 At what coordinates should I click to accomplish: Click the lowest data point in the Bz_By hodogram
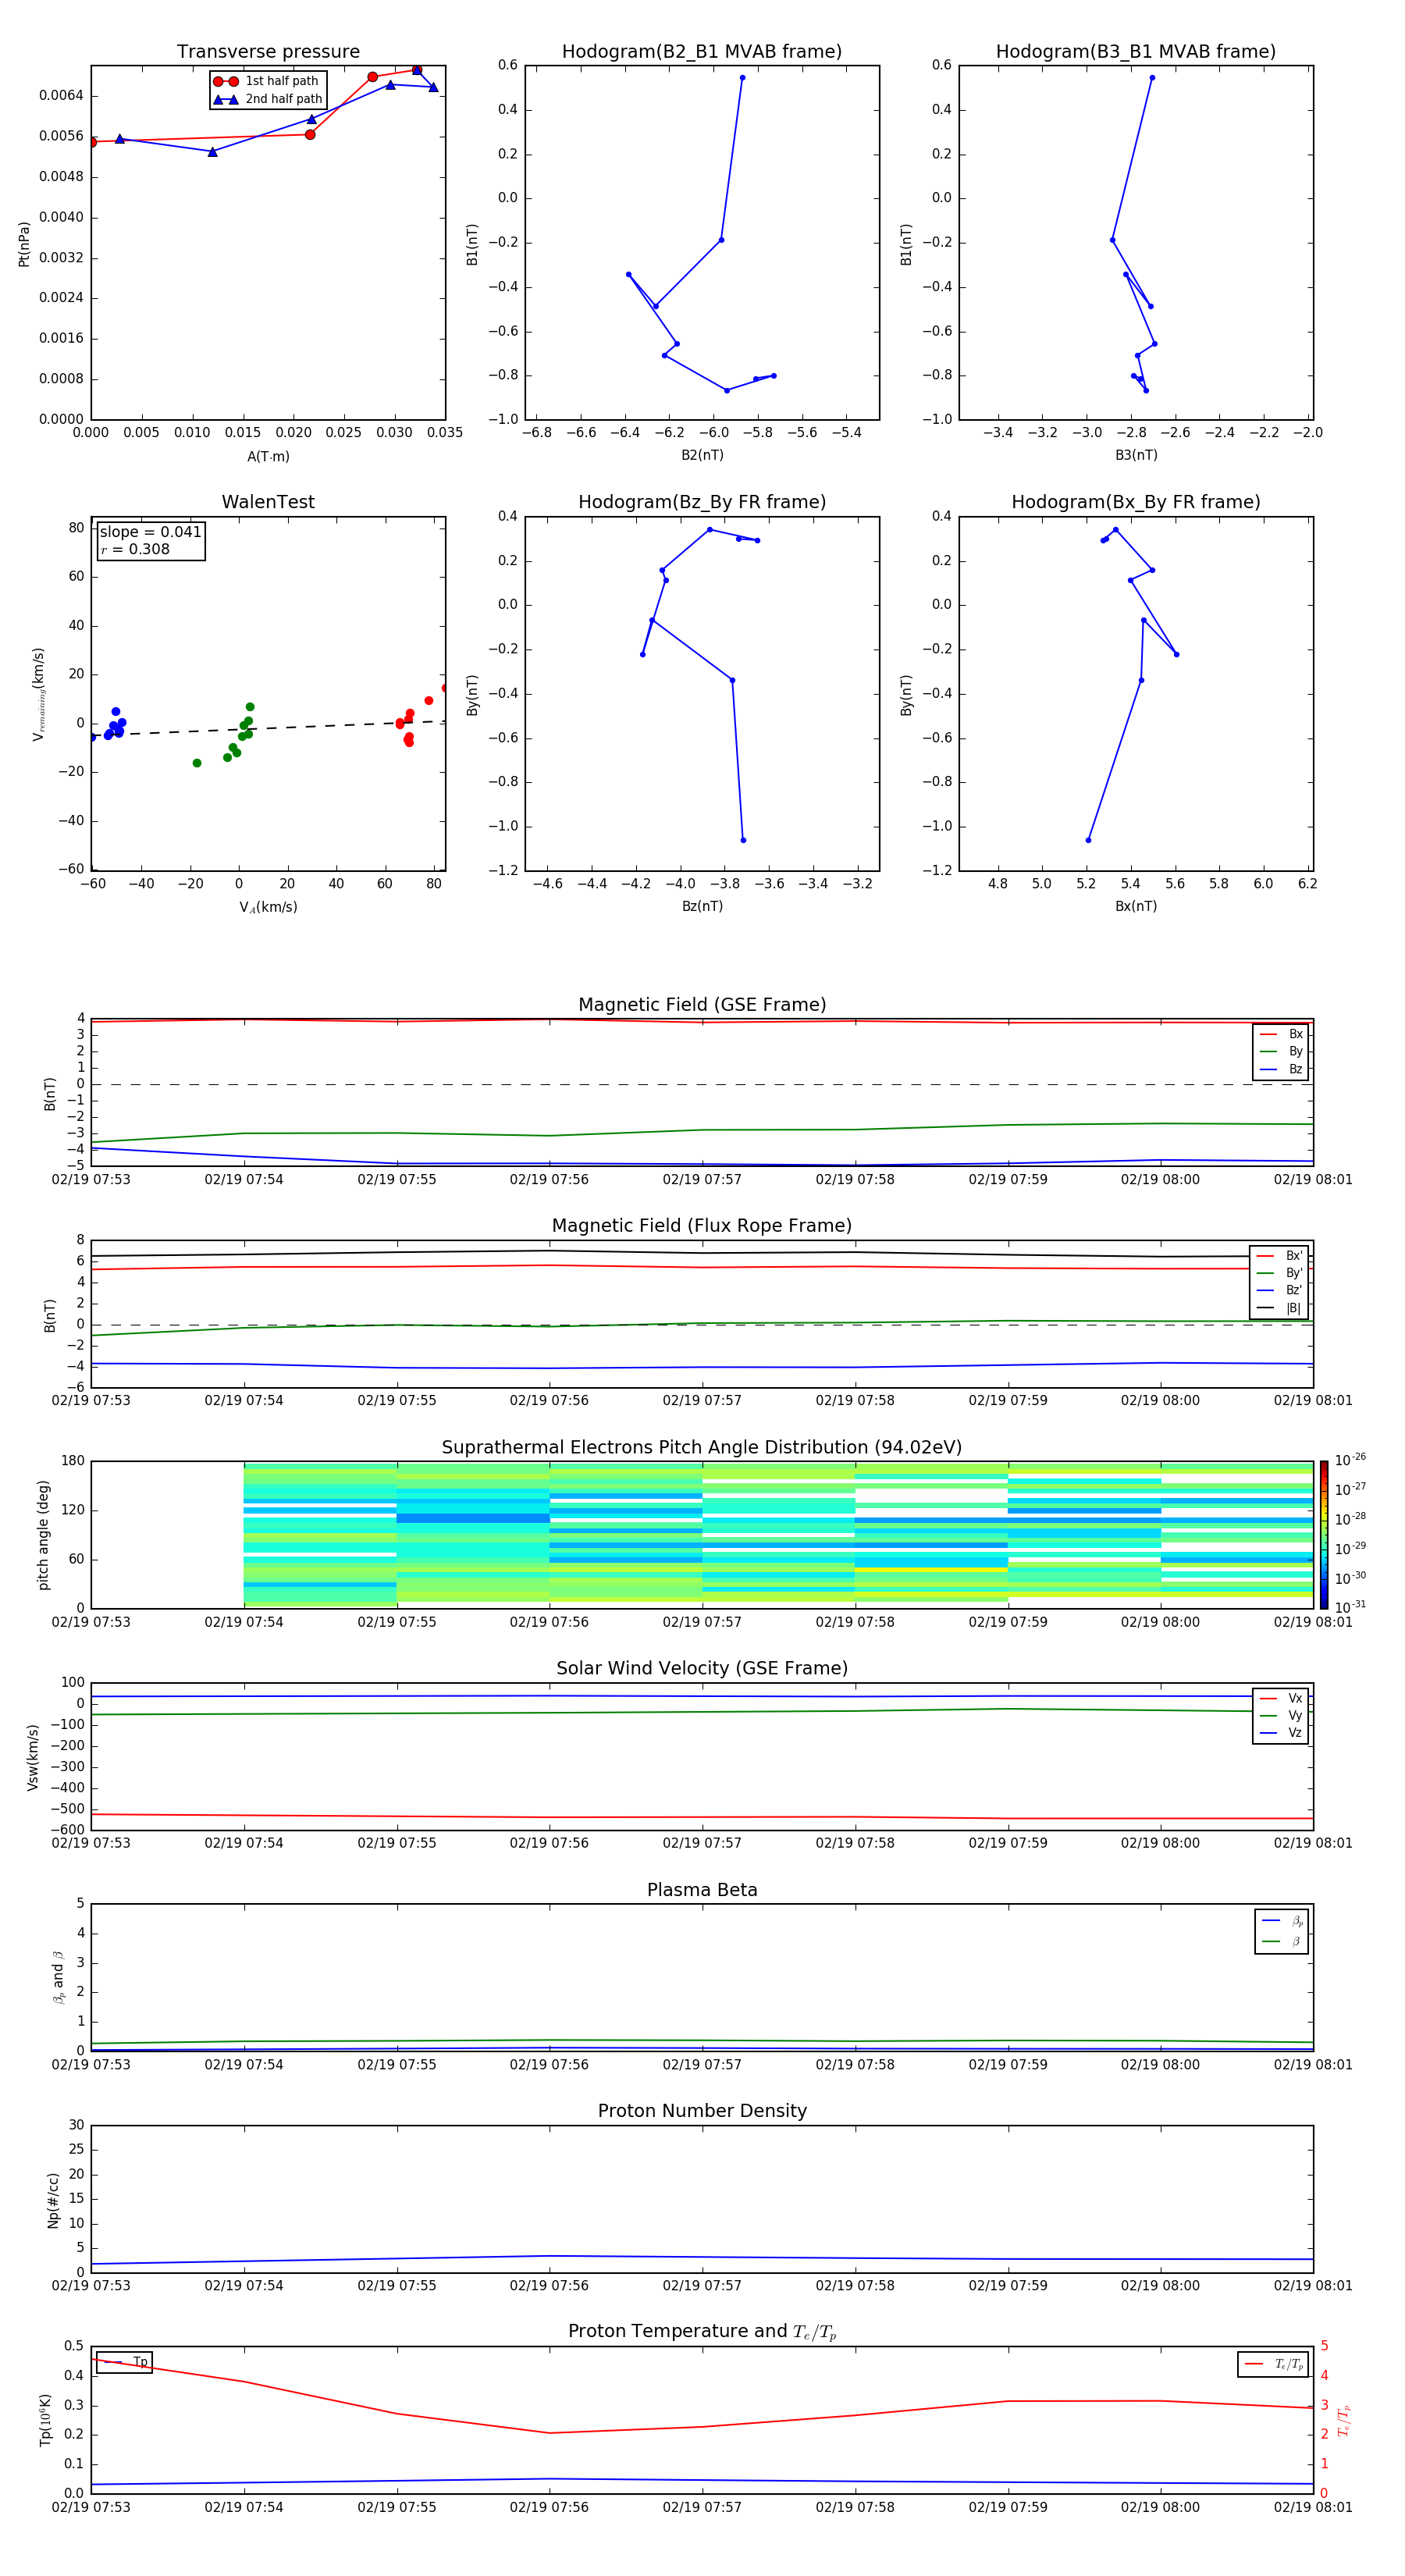point(743,840)
